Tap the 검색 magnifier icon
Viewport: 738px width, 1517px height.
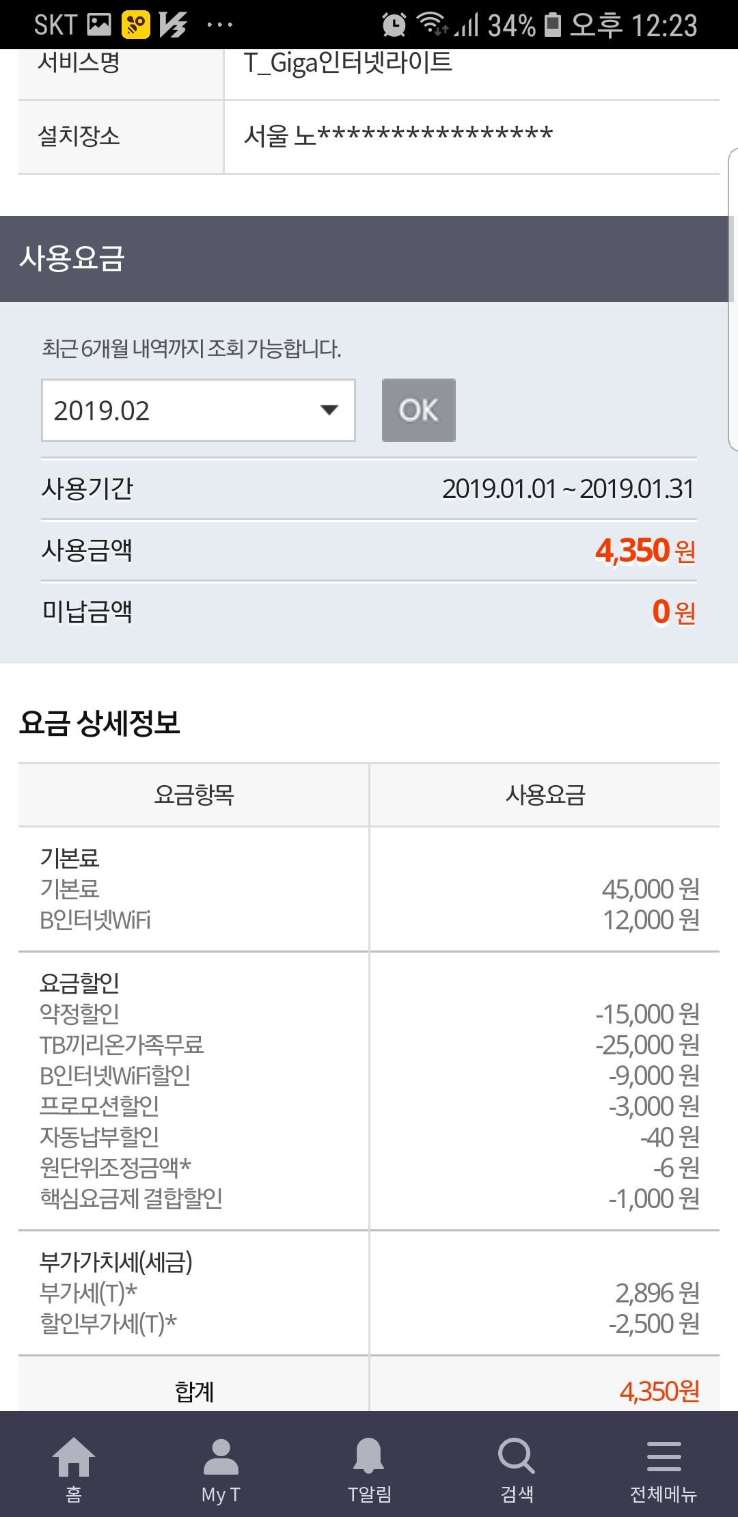pos(517,1464)
